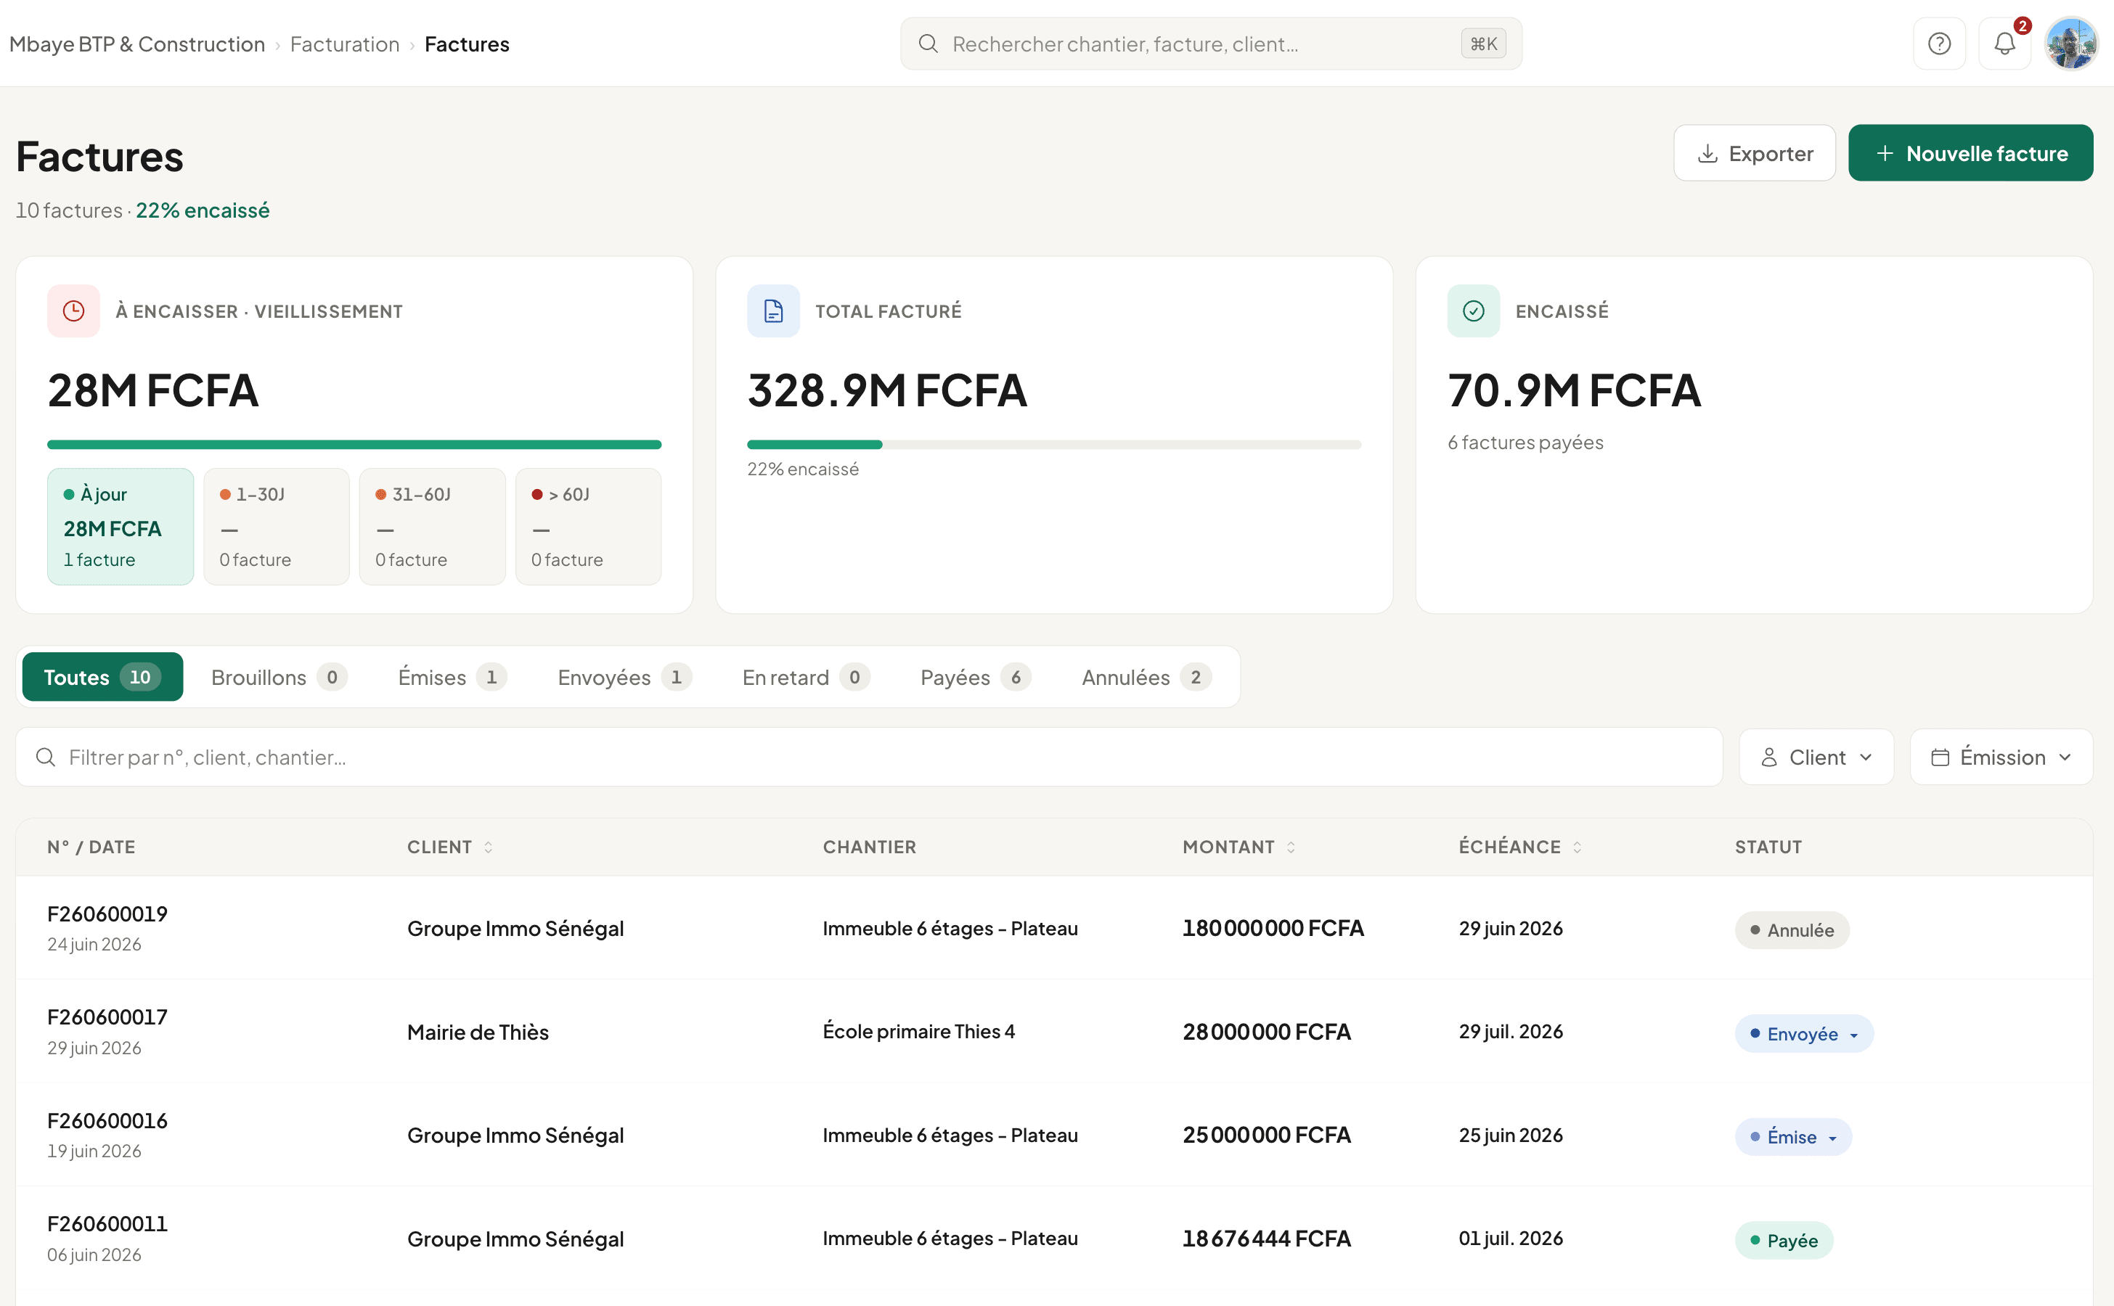2114x1306 pixels.
Task: Open notifications bell icon
Action: point(2004,44)
